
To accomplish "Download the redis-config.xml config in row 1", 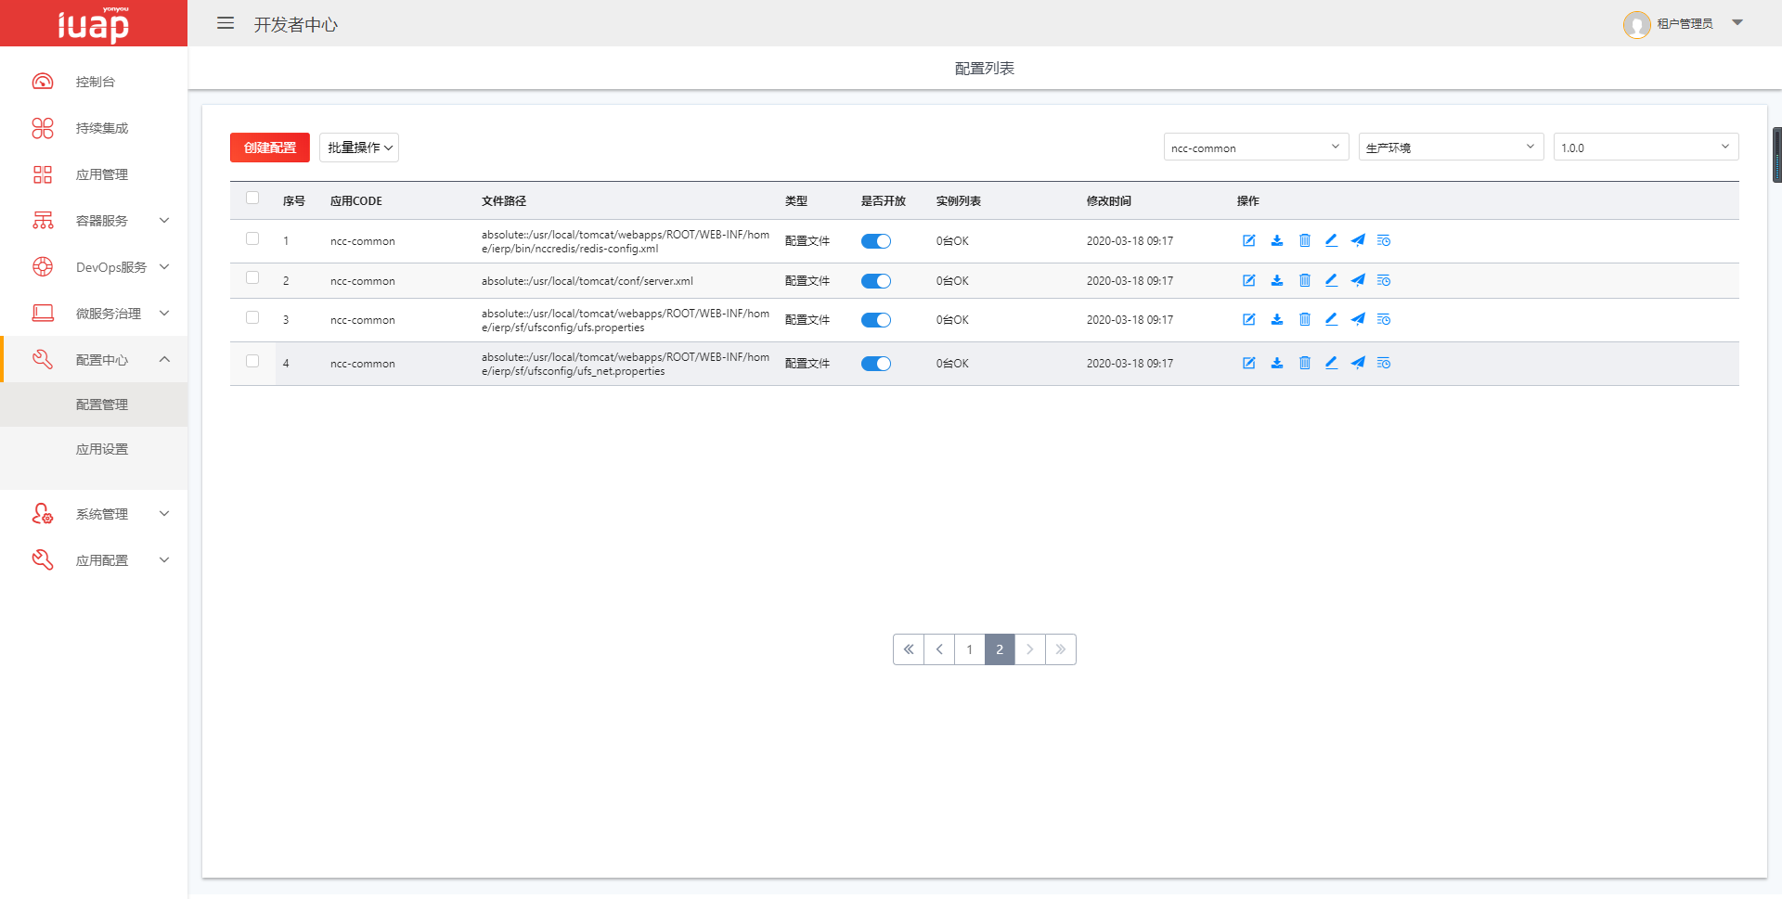I will tap(1277, 240).
